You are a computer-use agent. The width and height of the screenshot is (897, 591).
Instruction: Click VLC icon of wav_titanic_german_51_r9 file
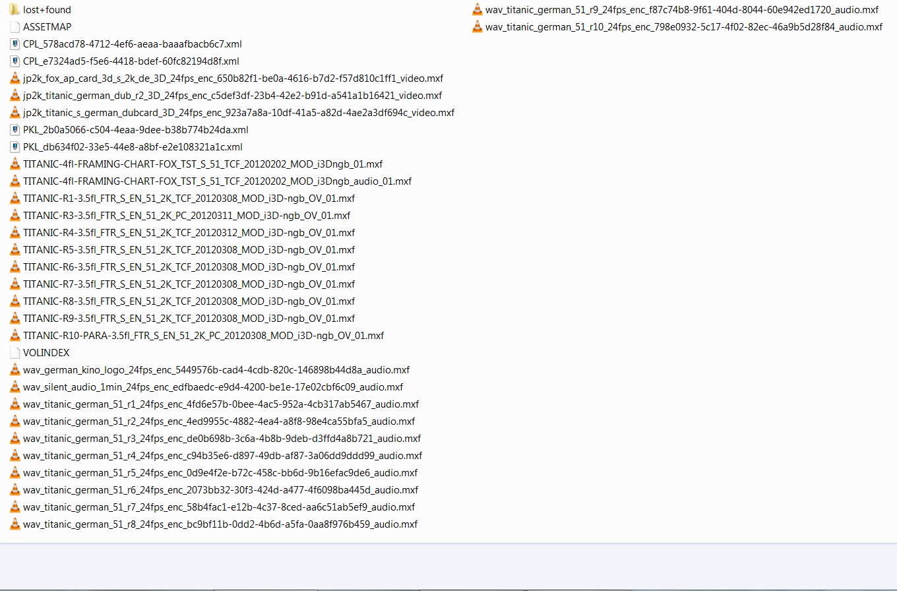(x=477, y=10)
